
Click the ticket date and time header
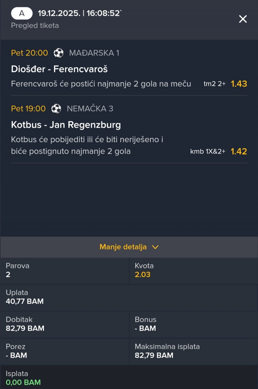[x=79, y=13]
